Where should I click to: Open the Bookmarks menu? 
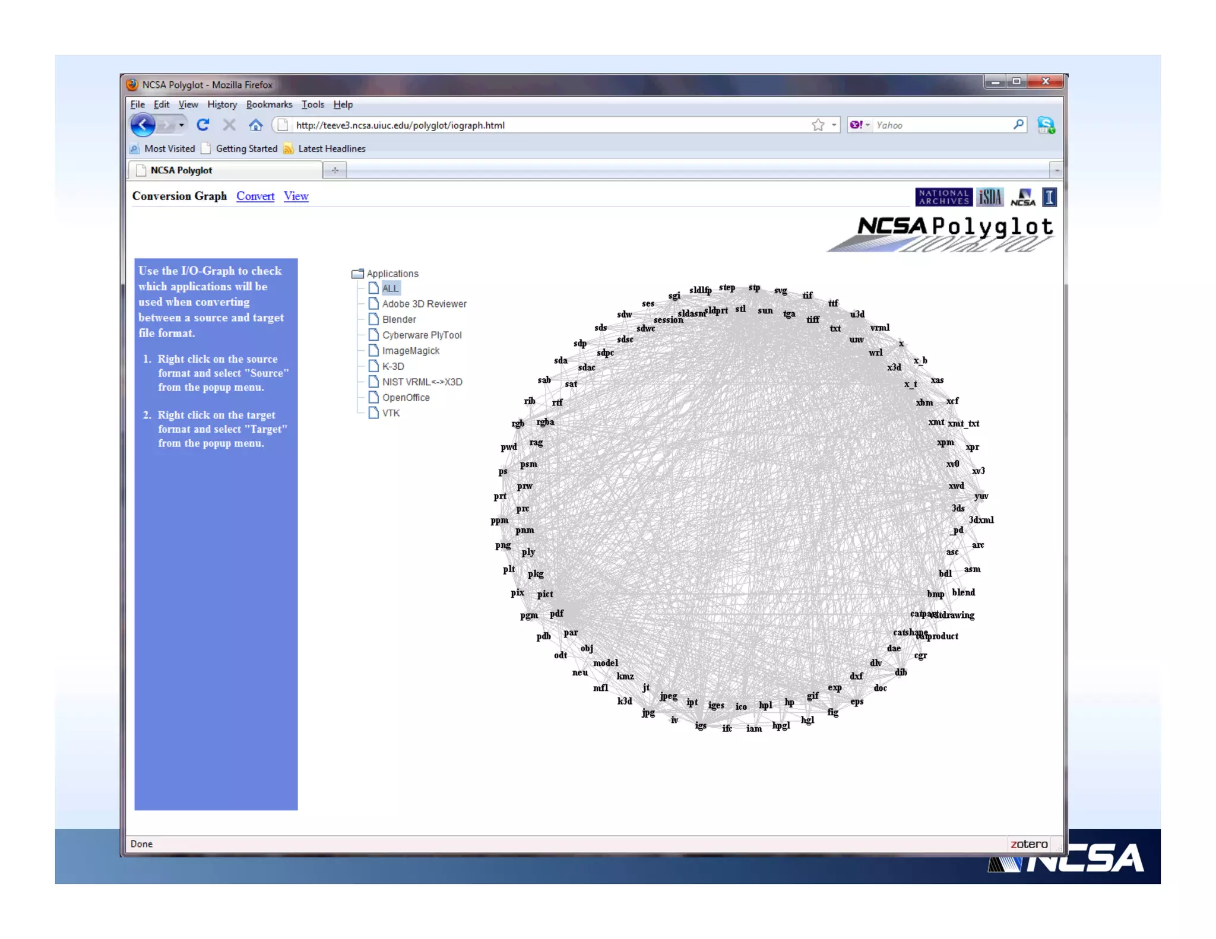click(x=269, y=104)
